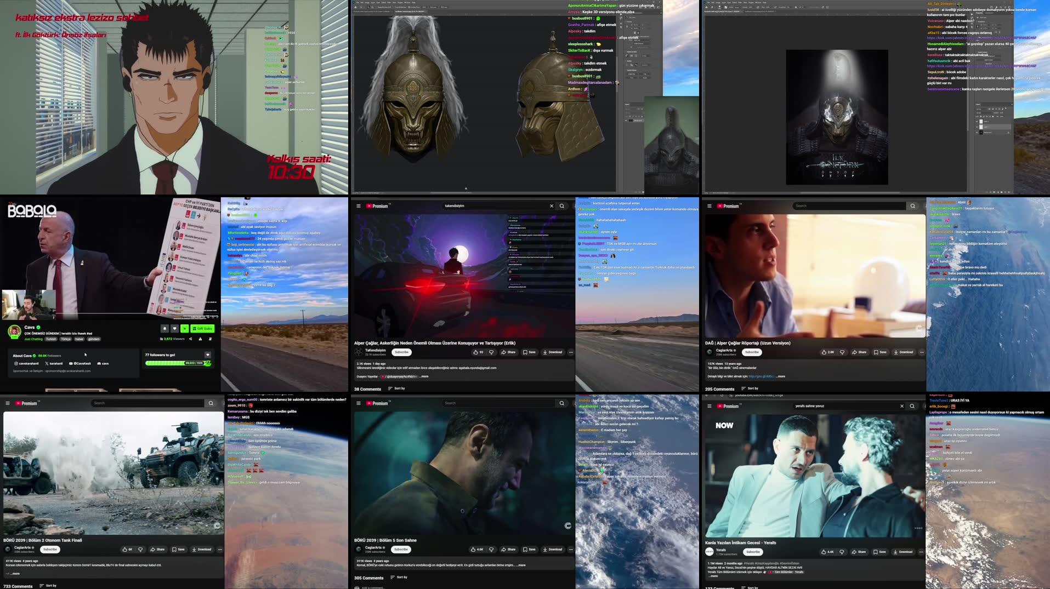The height and width of the screenshot is (589, 1050).
Task: Like the Kanla Yazılan İntikam Gecesi video (4.4K)
Action: coord(828,552)
